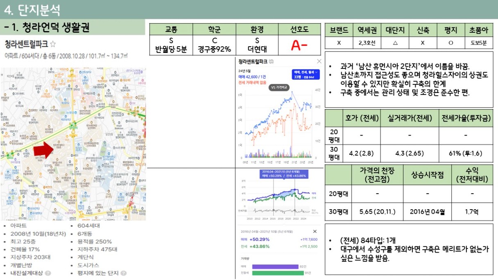Click the 신축 column header
This screenshot has height=280, width=498.
(x=423, y=30)
